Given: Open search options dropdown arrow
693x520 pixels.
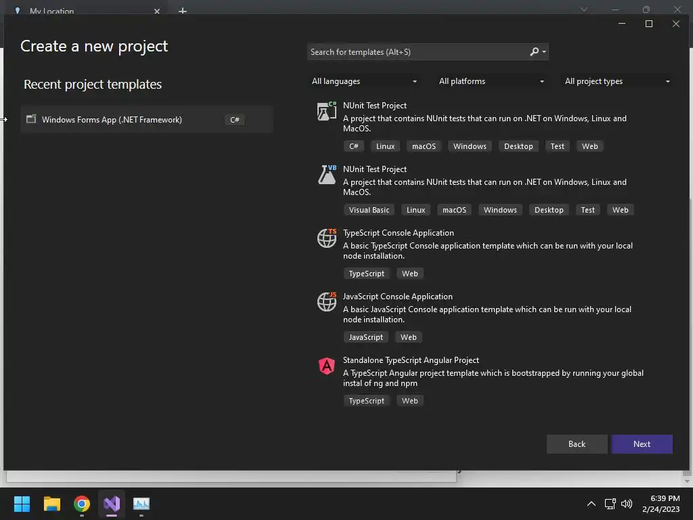Looking at the screenshot, I should coord(544,52).
